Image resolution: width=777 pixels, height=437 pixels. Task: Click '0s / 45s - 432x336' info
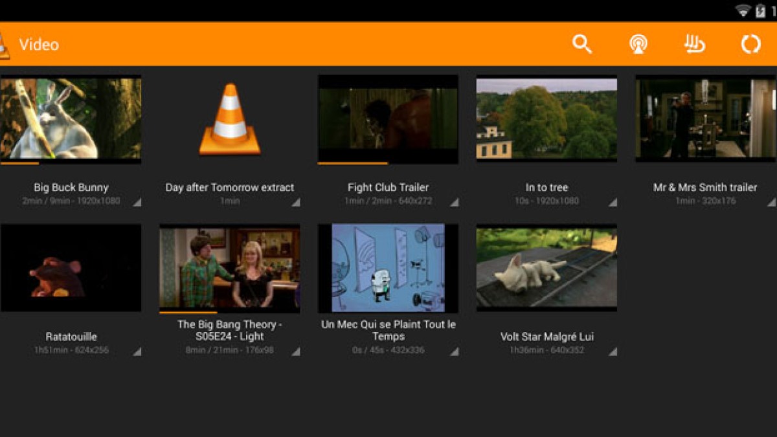pos(388,350)
